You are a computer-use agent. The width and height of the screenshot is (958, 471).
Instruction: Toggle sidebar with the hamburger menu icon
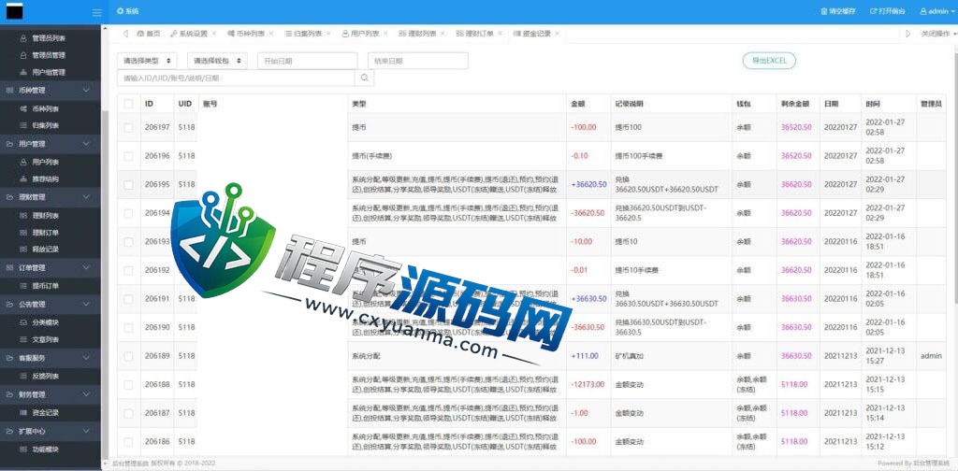click(x=96, y=12)
